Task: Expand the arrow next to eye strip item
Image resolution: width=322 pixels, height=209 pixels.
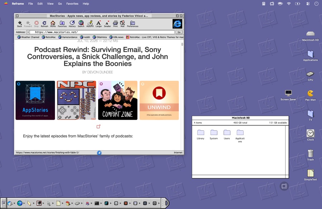Action: coord(43,203)
